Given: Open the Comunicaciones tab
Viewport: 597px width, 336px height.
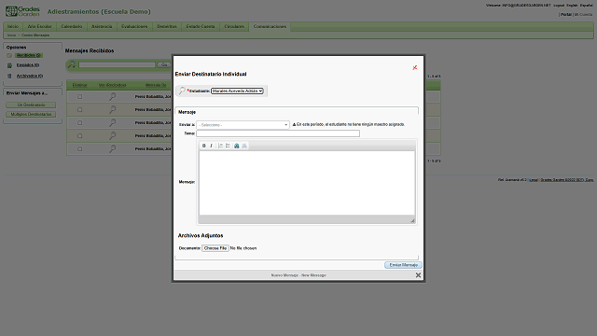Looking at the screenshot, I should [x=270, y=26].
